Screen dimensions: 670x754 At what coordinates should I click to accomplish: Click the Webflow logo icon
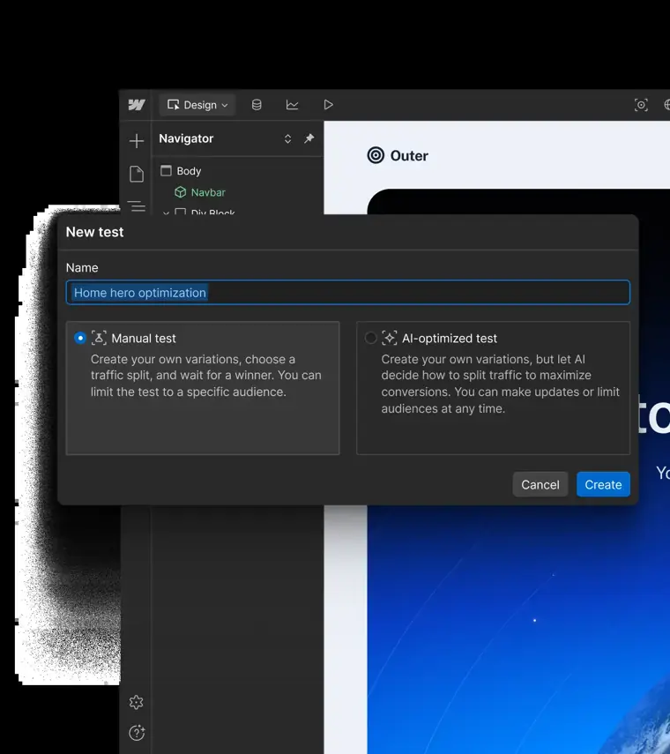(137, 105)
